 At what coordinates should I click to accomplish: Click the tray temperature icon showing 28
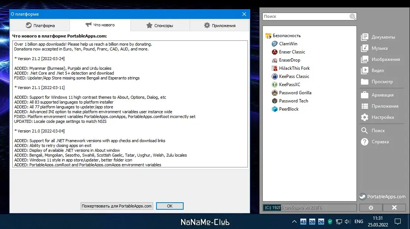[x=312, y=222]
